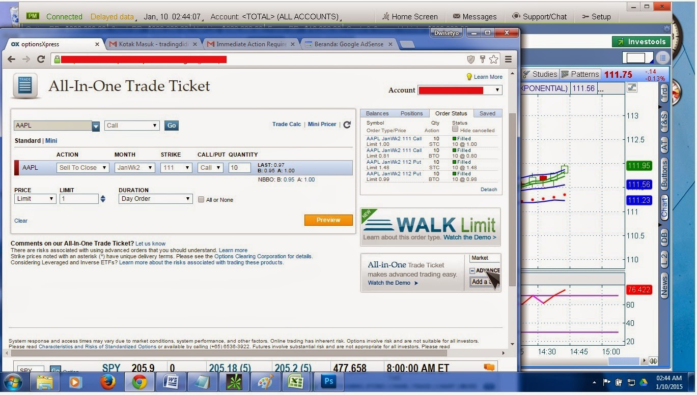Click the Learn More link
697x395 pixels.
488,77
